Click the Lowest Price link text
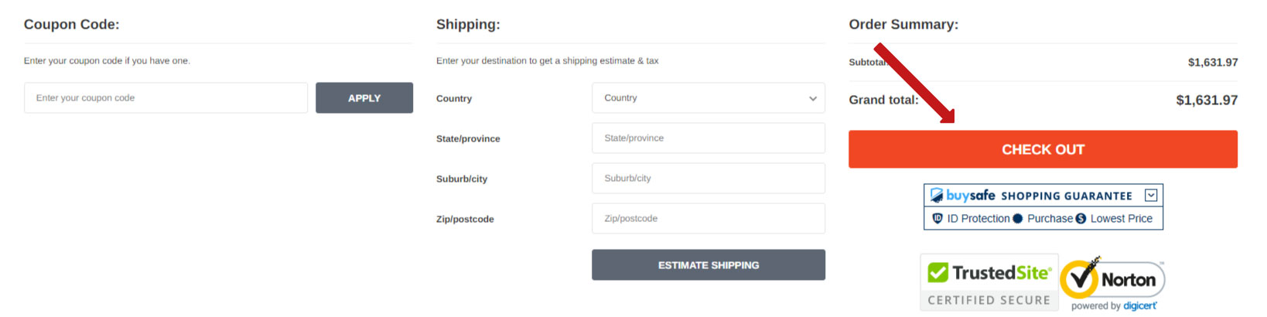The width and height of the screenshot is (1267, 317). pos(1121,219)
